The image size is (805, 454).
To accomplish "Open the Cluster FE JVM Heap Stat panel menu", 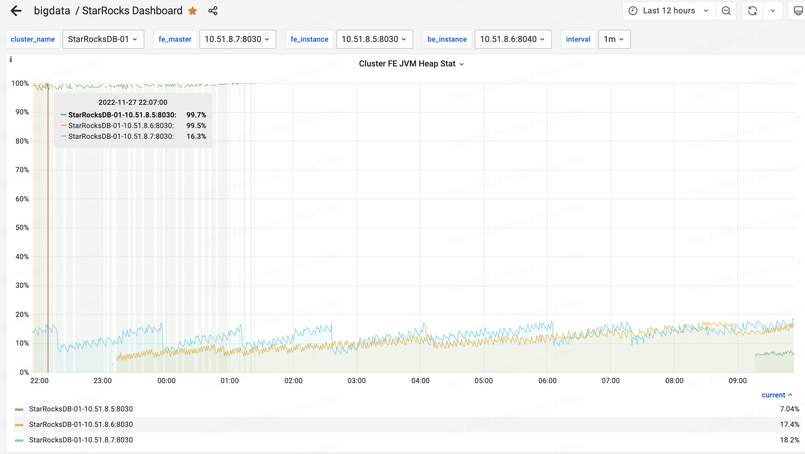I will pos(411,64).
